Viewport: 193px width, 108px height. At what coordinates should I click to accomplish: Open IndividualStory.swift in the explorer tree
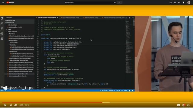15,27
